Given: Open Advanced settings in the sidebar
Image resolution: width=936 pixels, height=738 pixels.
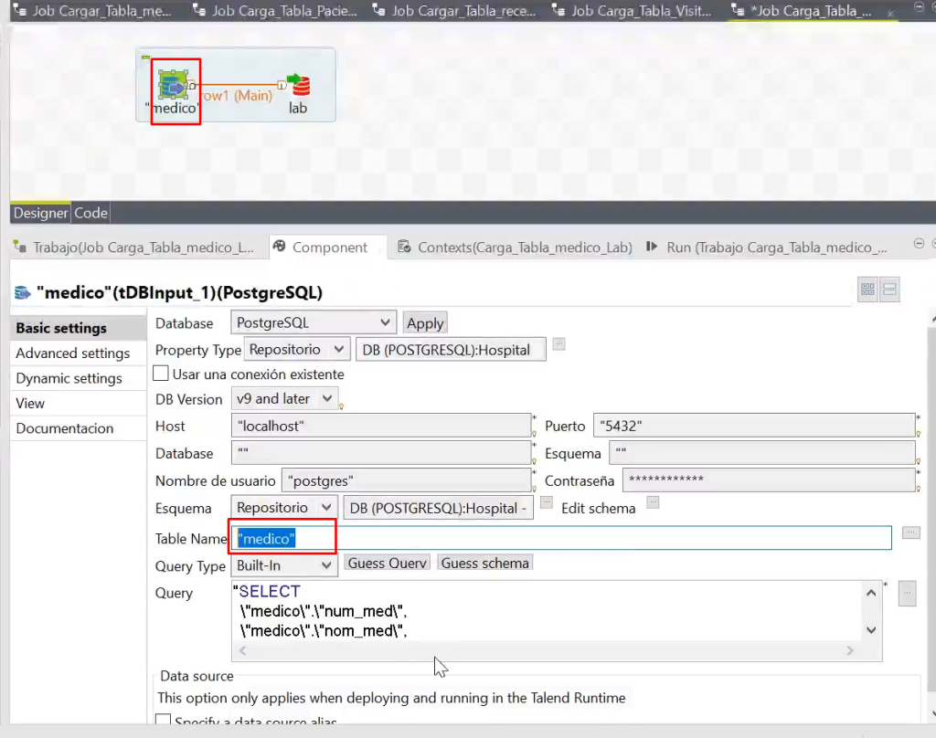Looking at the screenshot, I should (x=73, y=353).
